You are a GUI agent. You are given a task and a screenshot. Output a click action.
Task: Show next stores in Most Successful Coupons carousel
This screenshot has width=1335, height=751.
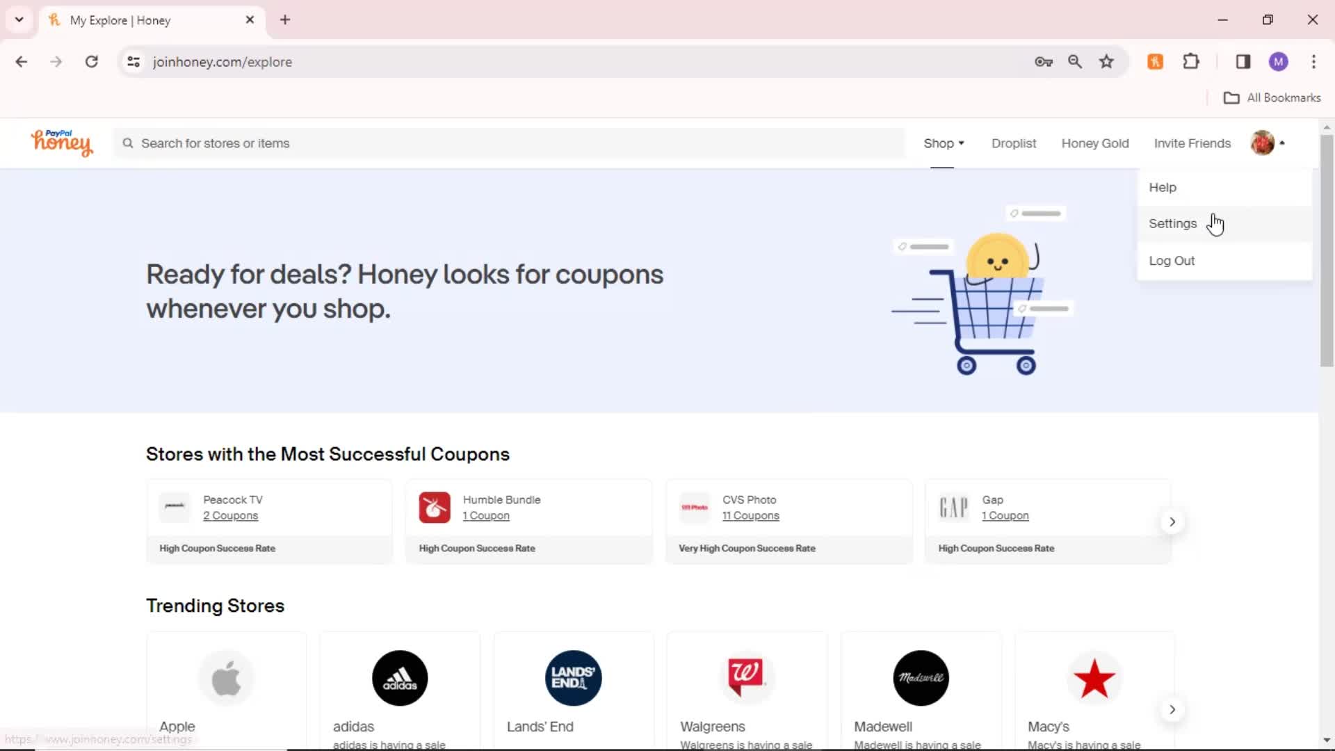point(1172,522)
